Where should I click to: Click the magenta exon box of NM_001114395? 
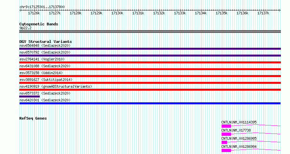tap(226, 126)
